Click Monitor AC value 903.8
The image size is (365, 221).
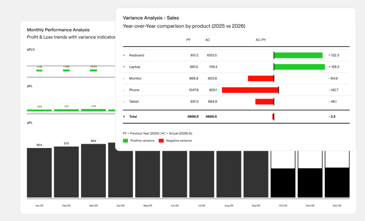pos(212,78)
